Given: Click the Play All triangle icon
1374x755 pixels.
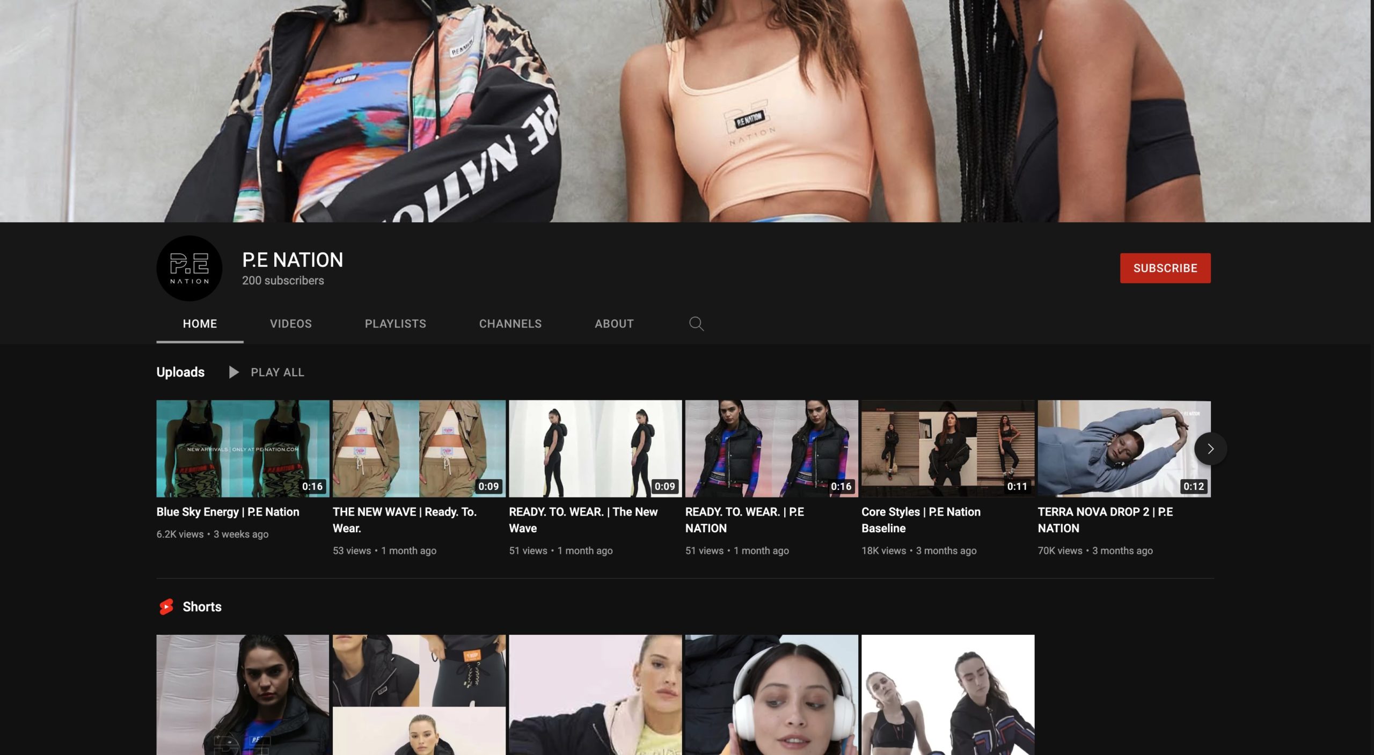Looking at the screenshot, I should [x=233, y=372].
